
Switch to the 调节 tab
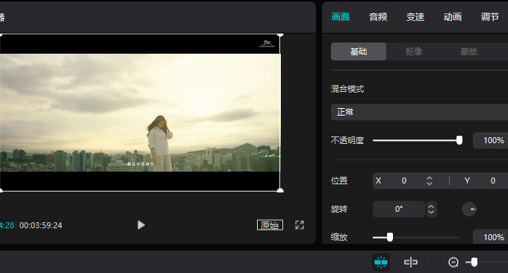pyautogui.click(x=489, y=17)
